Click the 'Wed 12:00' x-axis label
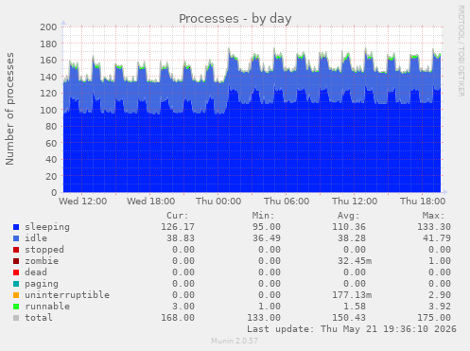The image size is (470, 351). pyautogui.click(x=82, y=202)
